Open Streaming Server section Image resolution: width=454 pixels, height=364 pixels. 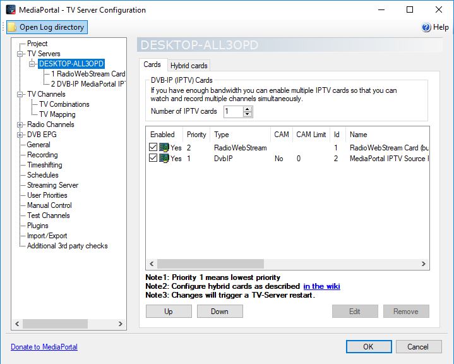click(52, 185)
